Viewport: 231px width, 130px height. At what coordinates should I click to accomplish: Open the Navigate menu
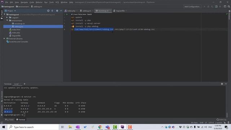coord(24,2)
